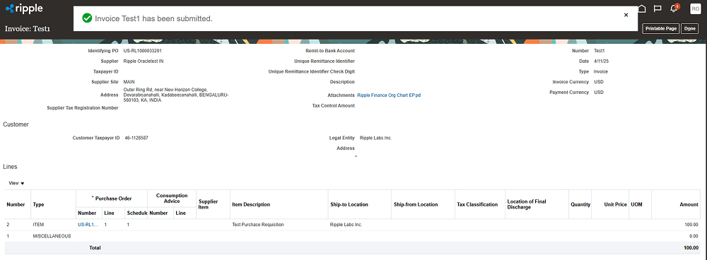The height and width of the screenshot is (260, 707).
Task: Click invoice date value 4/11/25
Action: [602, 61]
